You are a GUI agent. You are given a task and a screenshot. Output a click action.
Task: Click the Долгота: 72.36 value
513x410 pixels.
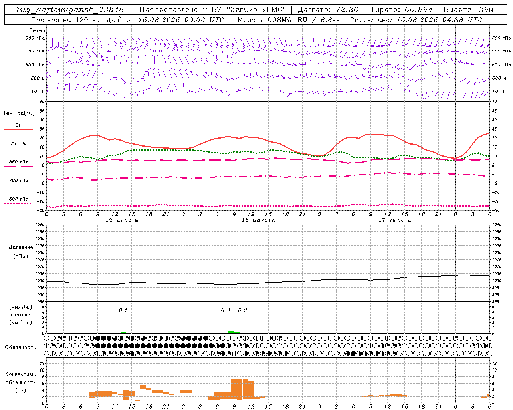(x=328, y=10)
